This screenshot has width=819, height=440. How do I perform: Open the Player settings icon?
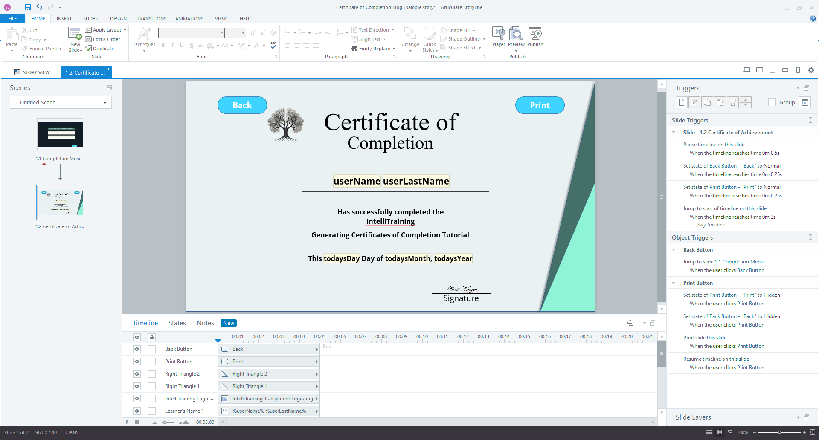[498, 34]
